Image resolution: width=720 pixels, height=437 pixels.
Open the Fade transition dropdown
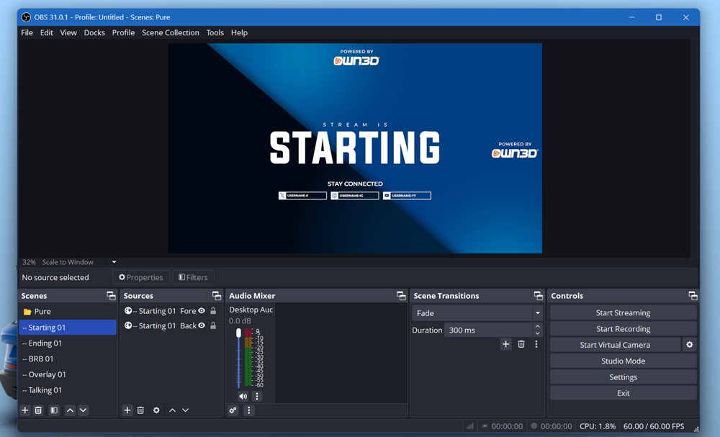click(477, 313)
